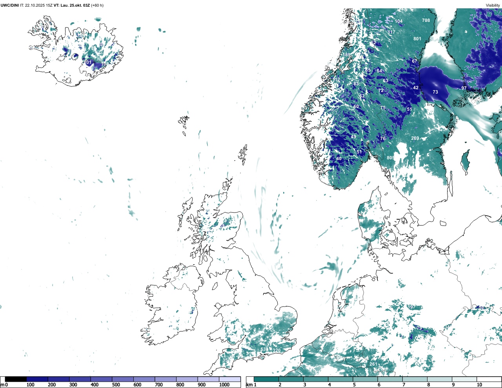The width and height of the screenshot is (502, 388).
Task: Click the UWC/DINI model run header text
Action: 52,5
